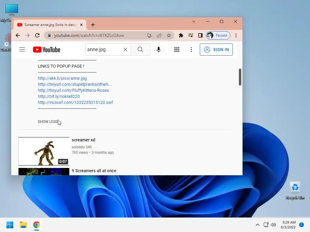This screenshot has width=310, height=232.
Task: Open Chrome extensions puzzle icon
Action: point(181,35)
